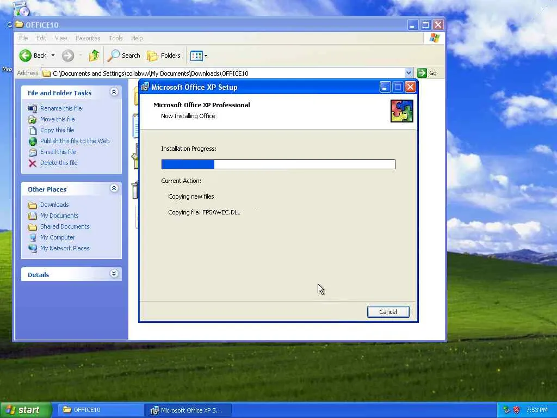Open Shared Documents link
This screenshot has height=418, width=557.
tap(65, 226)
